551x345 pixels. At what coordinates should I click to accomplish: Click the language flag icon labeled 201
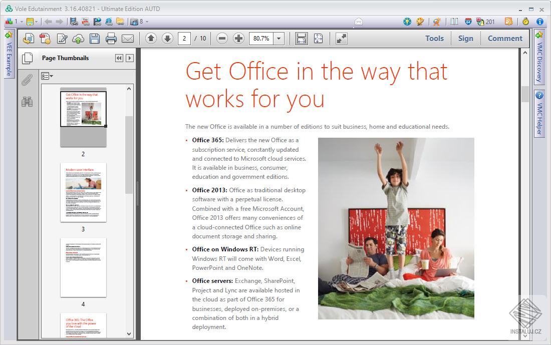[480, 22]
